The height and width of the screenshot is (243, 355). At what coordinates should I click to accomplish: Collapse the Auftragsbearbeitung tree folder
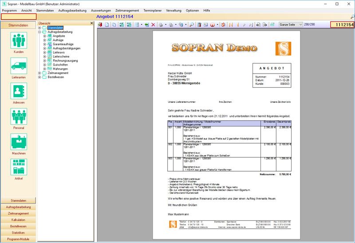point(39,32)
